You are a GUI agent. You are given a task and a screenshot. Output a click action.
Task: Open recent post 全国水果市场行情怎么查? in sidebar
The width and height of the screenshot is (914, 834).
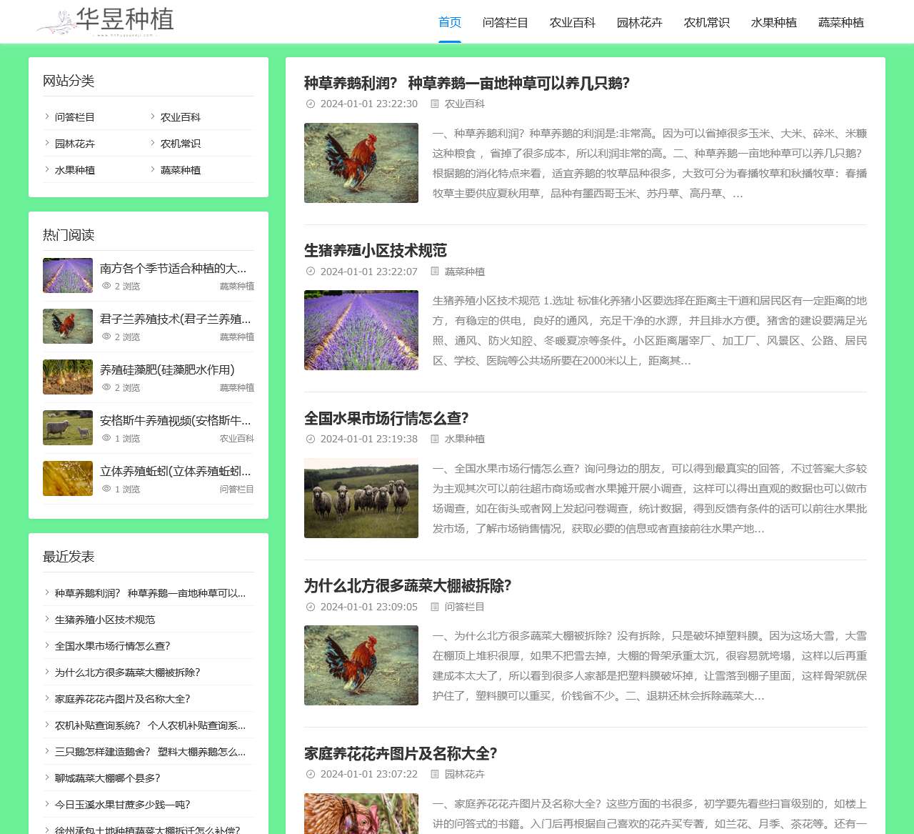pyautogui.click(x=113, y=646)
